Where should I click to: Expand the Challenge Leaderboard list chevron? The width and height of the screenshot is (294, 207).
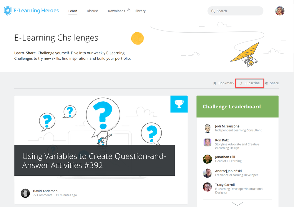pos(237,203)
